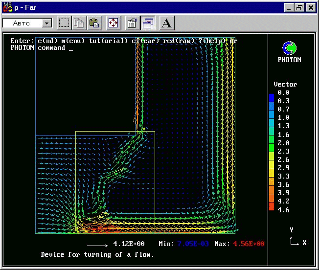Viewport: 319px width, 270px height.
Task: Click the Vector legend title
Action: 285,84
